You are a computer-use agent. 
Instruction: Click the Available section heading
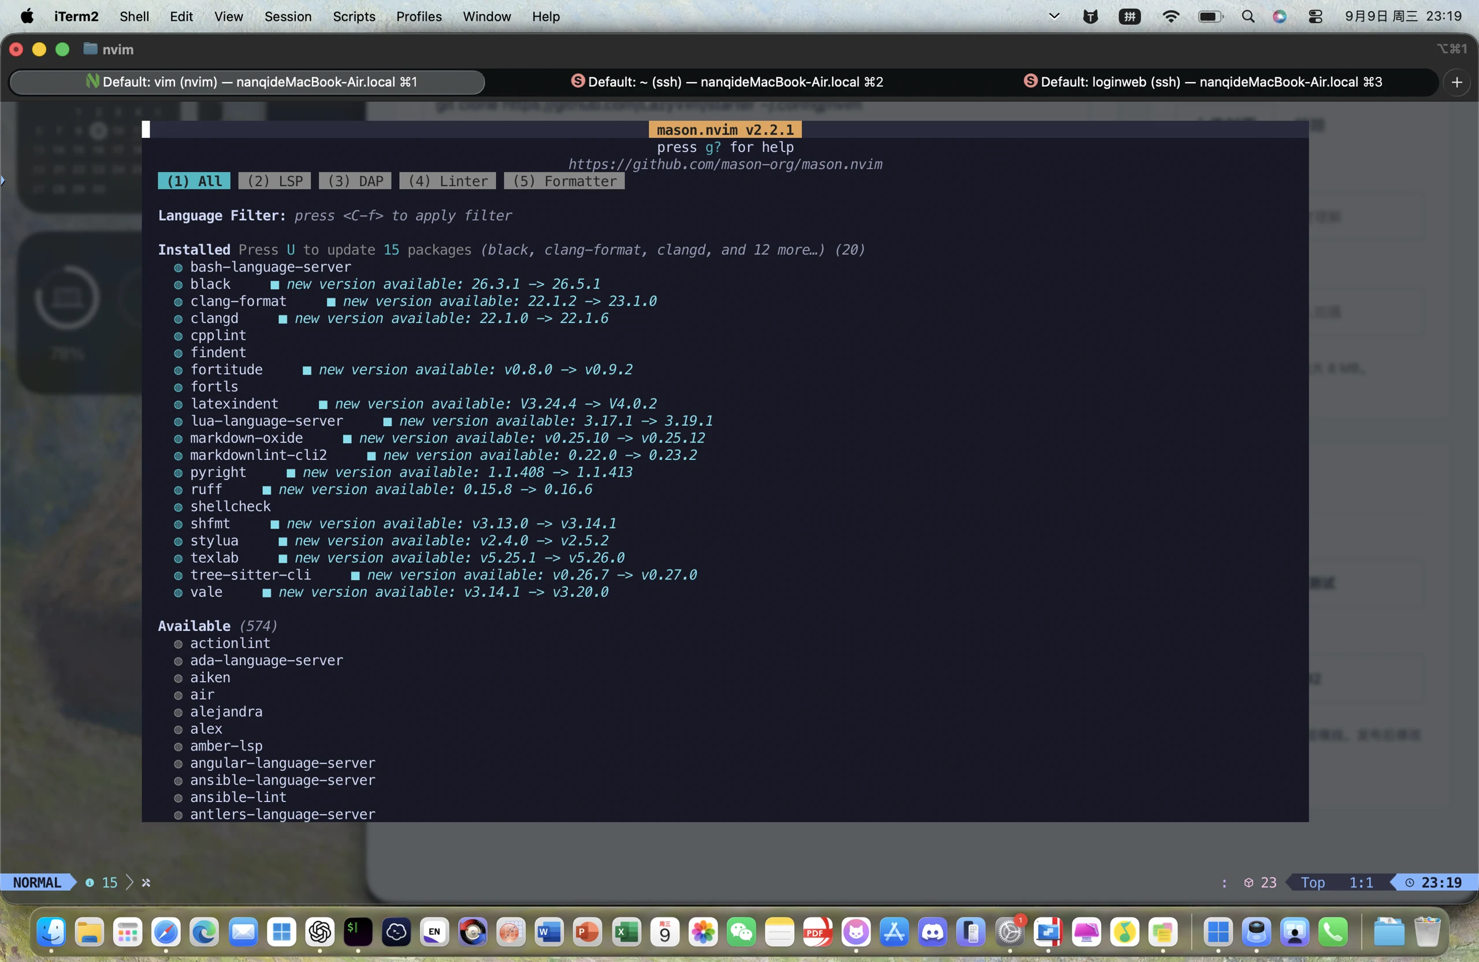[194, 626]
